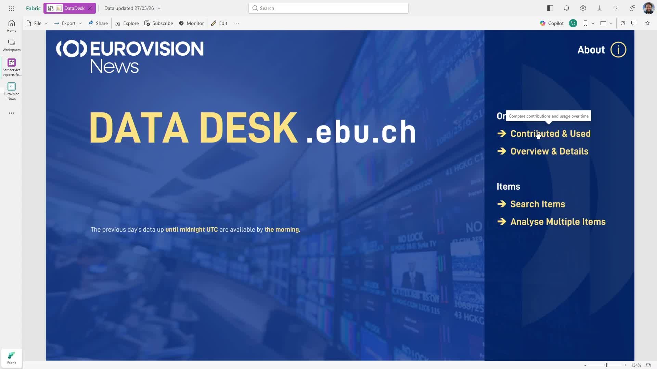Open the comments icon
Image resolution: width=657 pixels, height=369 pixels.
[x=634, y=23]
